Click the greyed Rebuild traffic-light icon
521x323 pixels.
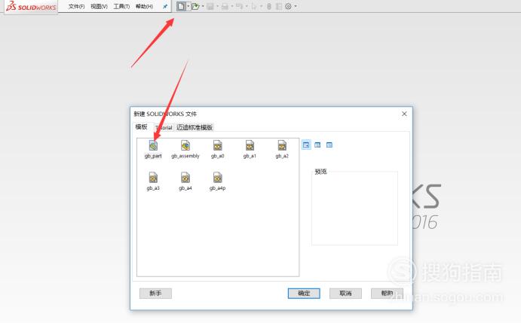click(x=269, y=6)
